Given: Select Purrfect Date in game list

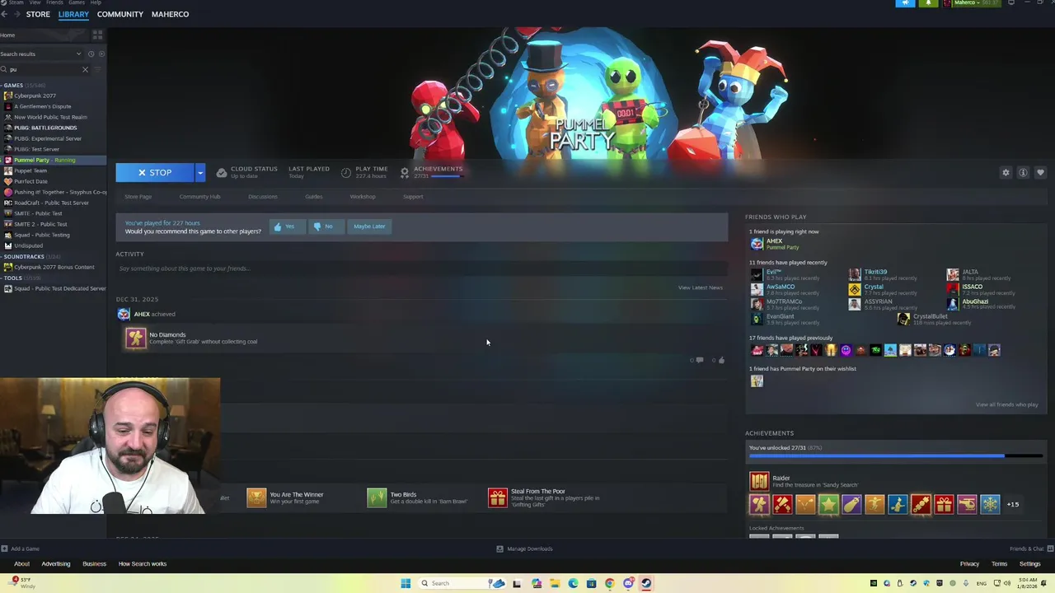Looking at the screenshot, I should (30, 181).
